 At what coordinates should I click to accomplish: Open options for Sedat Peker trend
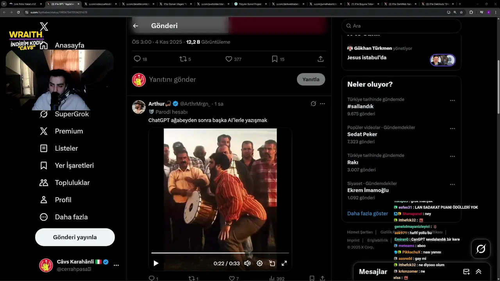[452, 128]
